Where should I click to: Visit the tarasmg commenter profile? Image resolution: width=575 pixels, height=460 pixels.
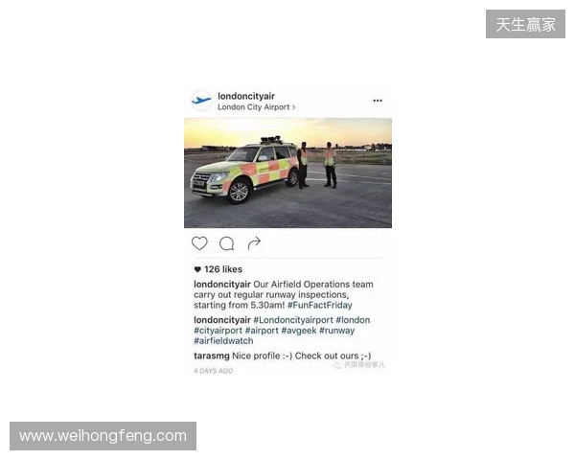pos(212,356)
